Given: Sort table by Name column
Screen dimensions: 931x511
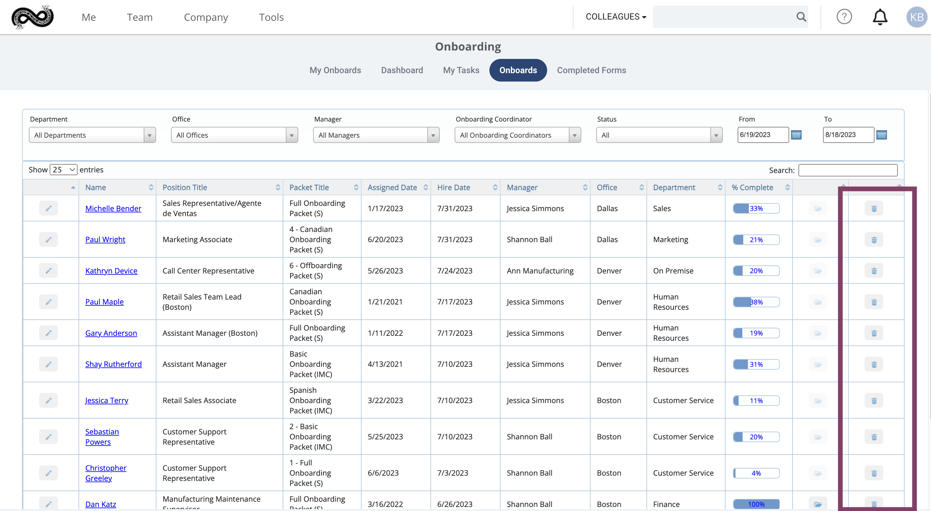Looking at the screenshot, I should (x=118, y=187).
